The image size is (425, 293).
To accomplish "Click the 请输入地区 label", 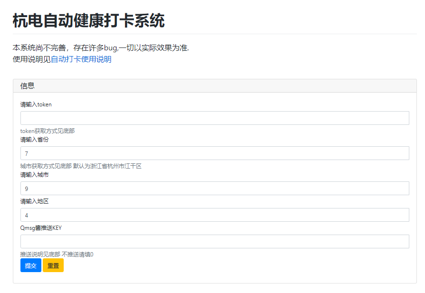I will [x=35, y=201].
